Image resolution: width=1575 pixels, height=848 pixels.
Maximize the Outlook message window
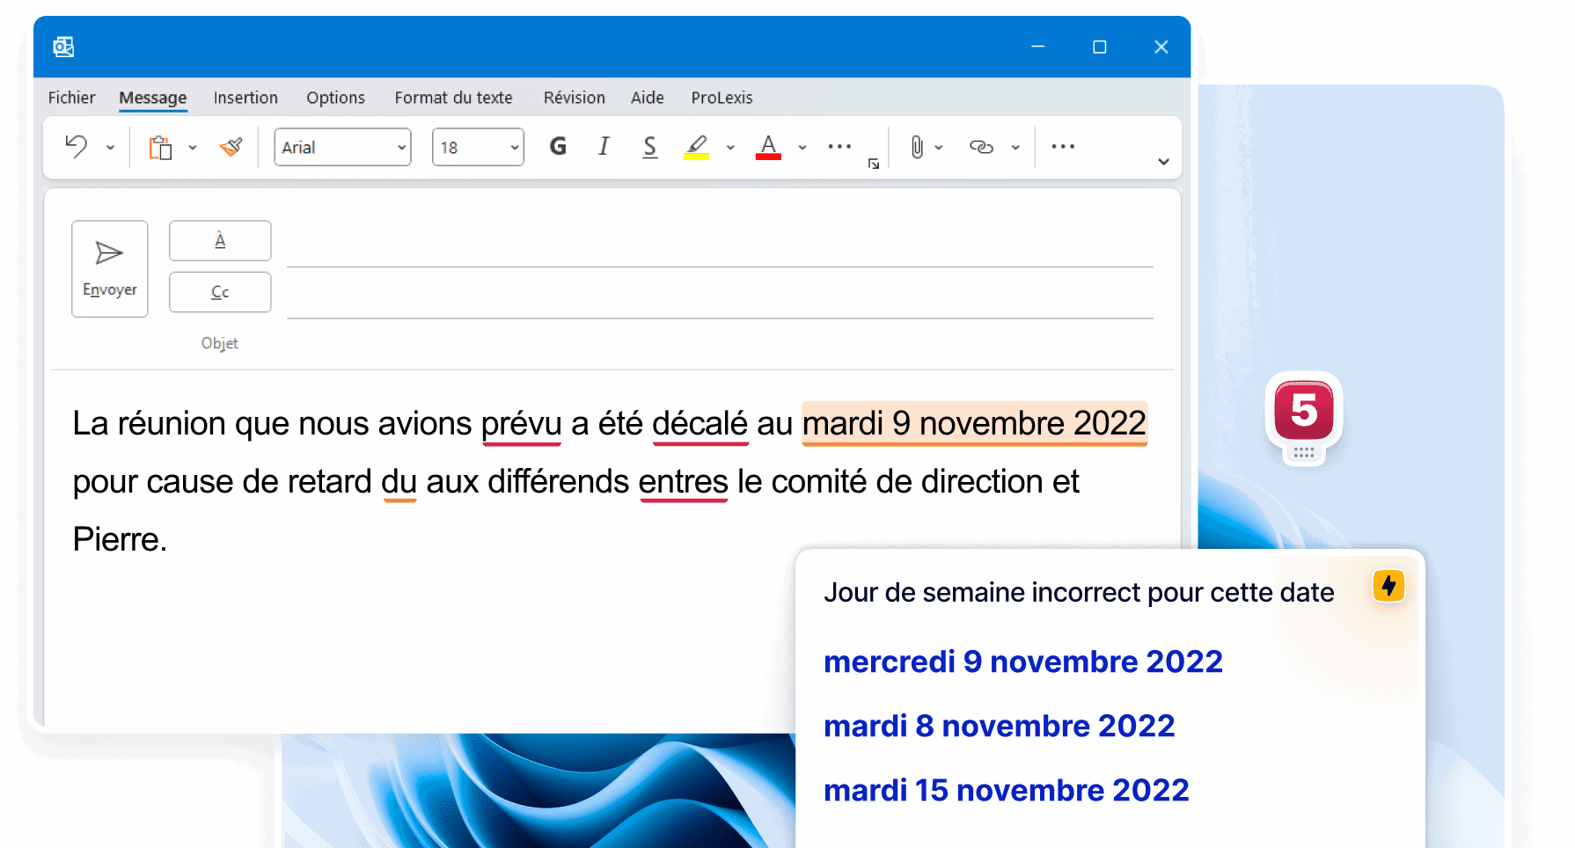(1100, 47)
